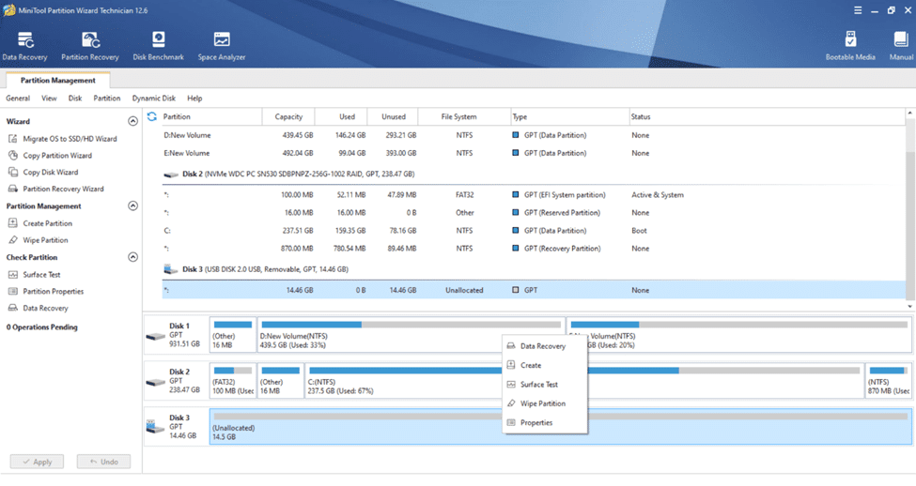Click the Apply button
Viewport: 916px width, 486px height.
[x=38, y=463]
